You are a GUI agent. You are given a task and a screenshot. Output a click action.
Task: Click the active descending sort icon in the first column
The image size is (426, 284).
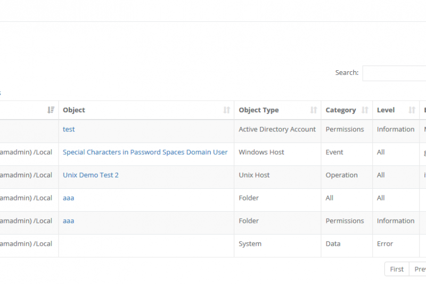click(x=51, y=110)
